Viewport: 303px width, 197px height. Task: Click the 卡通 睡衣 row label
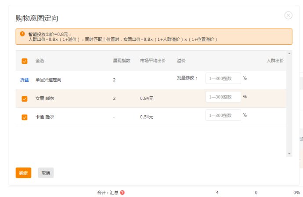[x=45, y=117]
